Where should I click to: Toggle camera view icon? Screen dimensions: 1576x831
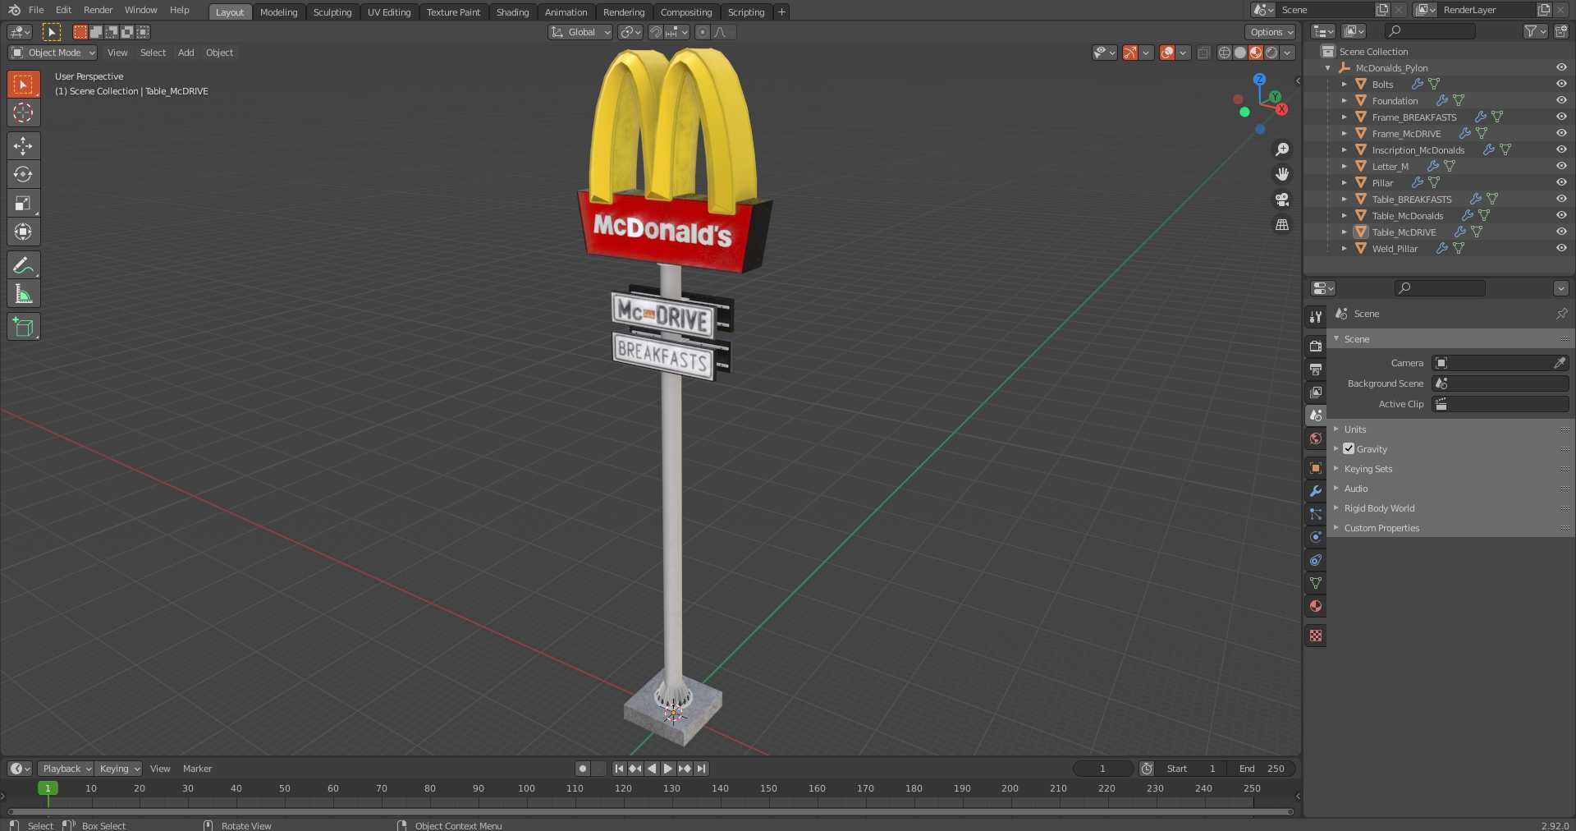click(1282, 200)
